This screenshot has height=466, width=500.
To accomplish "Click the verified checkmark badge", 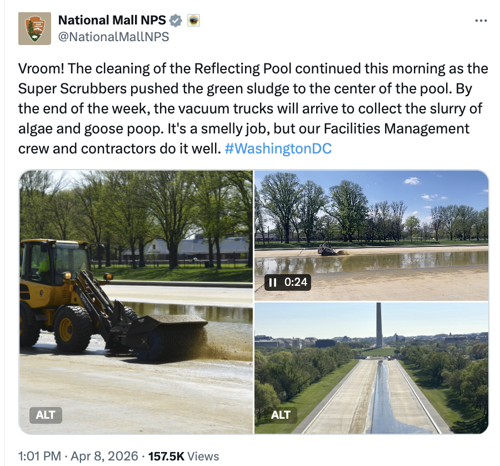I will point(176,21).
